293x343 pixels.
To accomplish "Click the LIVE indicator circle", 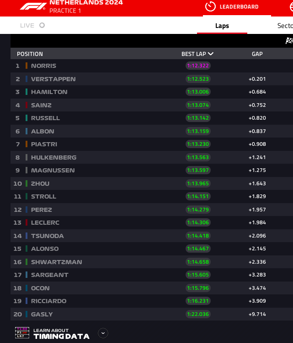I will 42,25.
